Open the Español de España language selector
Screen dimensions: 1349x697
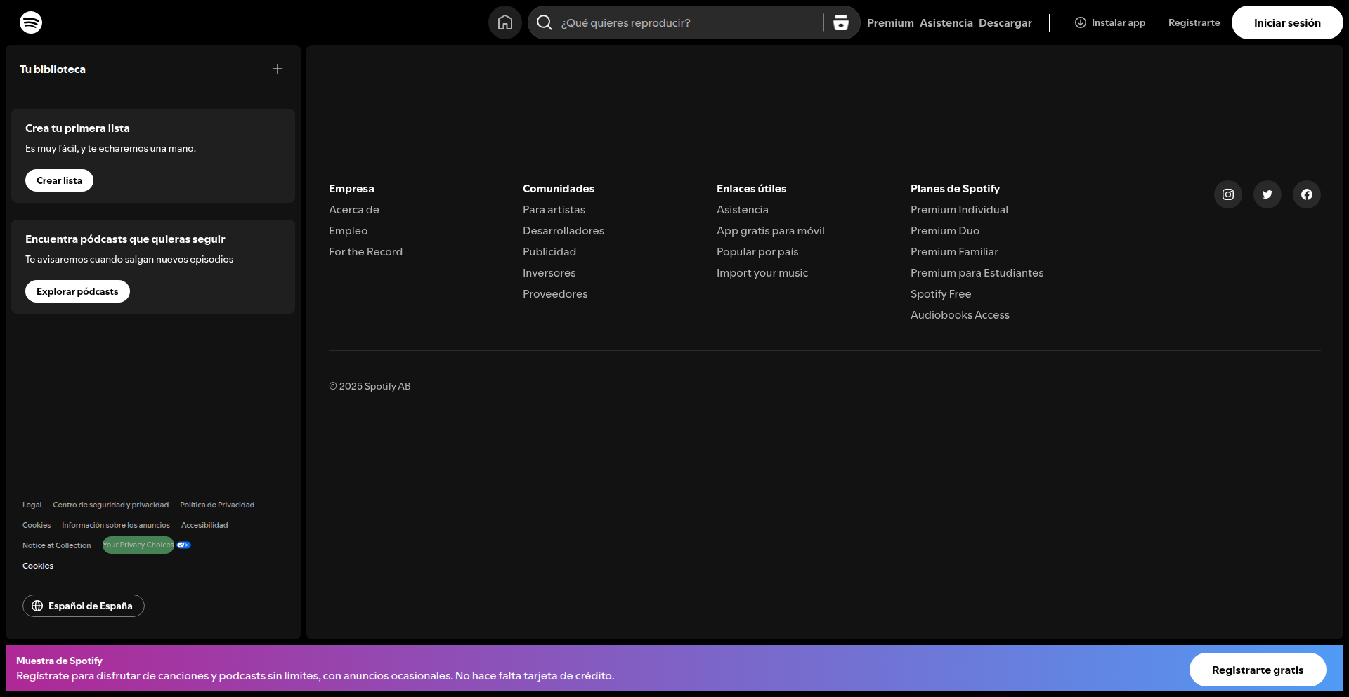84,606
